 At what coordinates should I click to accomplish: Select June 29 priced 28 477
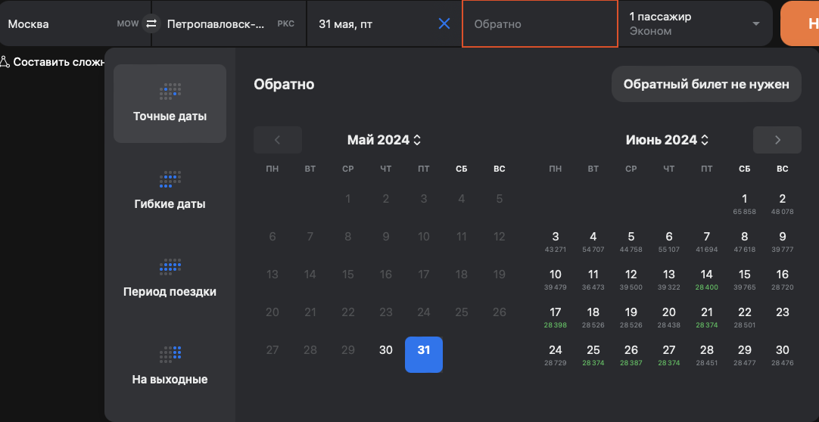pos(744,355)
